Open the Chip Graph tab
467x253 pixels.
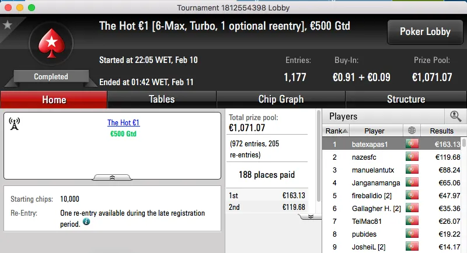(281, 100)
